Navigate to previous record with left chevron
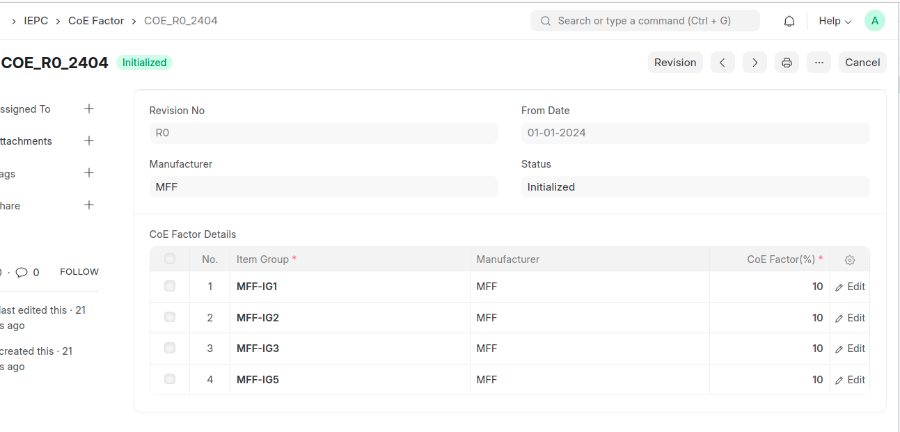The height and width of the screenshot is (432, 900). pyautogui.click(x=723, y=62)
